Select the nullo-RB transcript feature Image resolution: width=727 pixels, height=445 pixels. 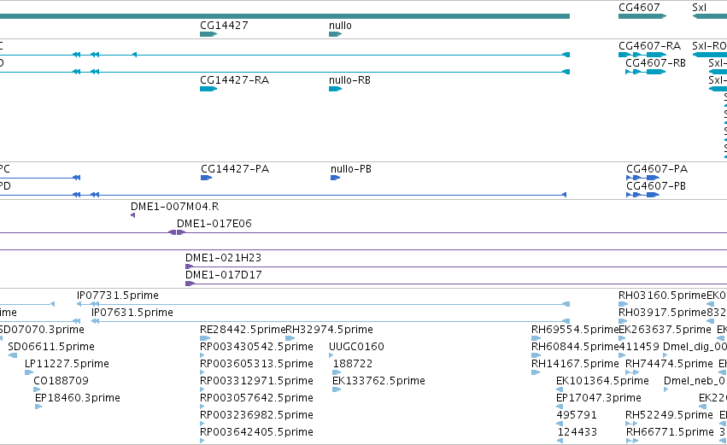pos(335,89)
